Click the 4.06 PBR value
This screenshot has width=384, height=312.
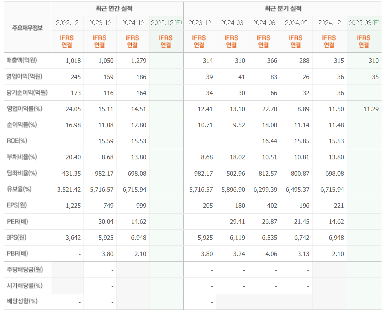pos(271,254)
